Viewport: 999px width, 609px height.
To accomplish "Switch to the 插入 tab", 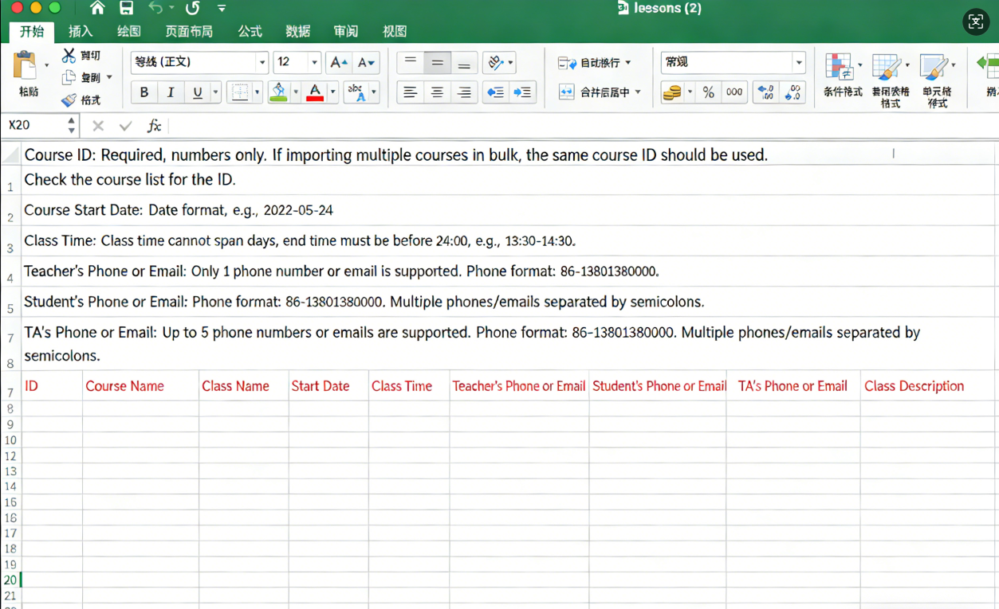I will coord(81,31).
